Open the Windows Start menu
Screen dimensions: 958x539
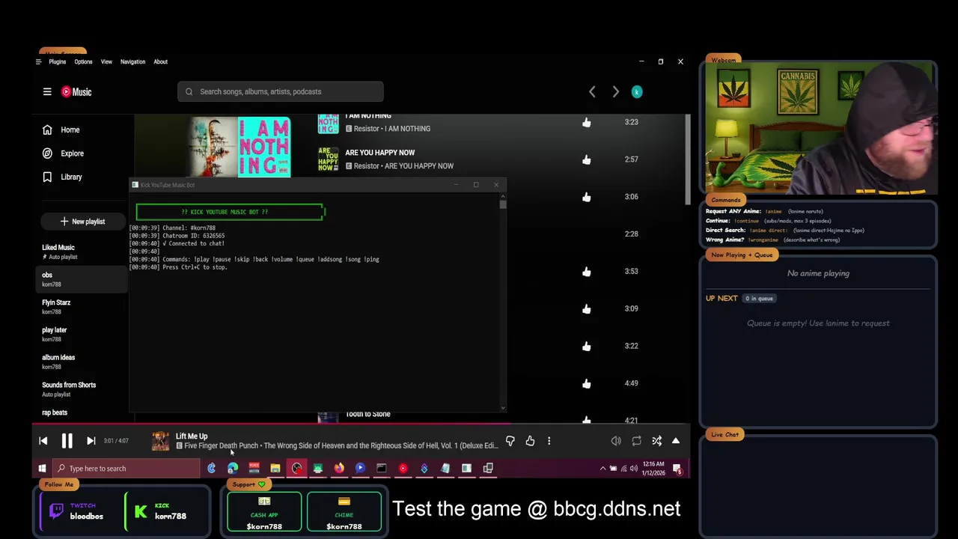pyautogui.click(x=42, y=469)
